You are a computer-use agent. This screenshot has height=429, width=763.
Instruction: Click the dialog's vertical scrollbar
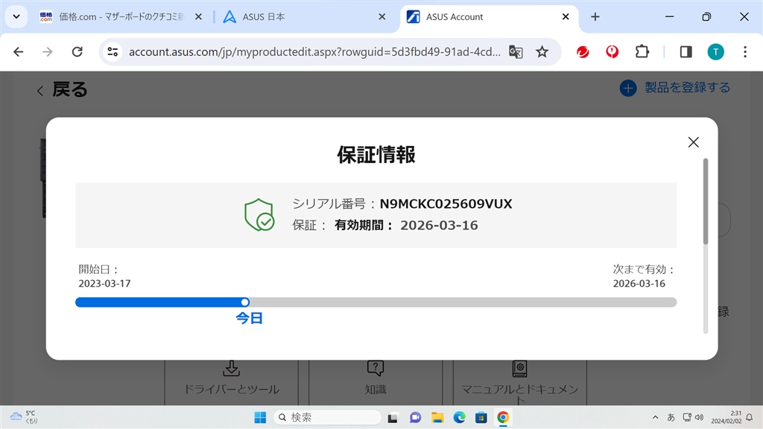pos(706,201)
